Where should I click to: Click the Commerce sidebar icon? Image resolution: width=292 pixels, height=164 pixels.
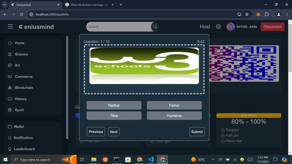click(x=10, y=76)
